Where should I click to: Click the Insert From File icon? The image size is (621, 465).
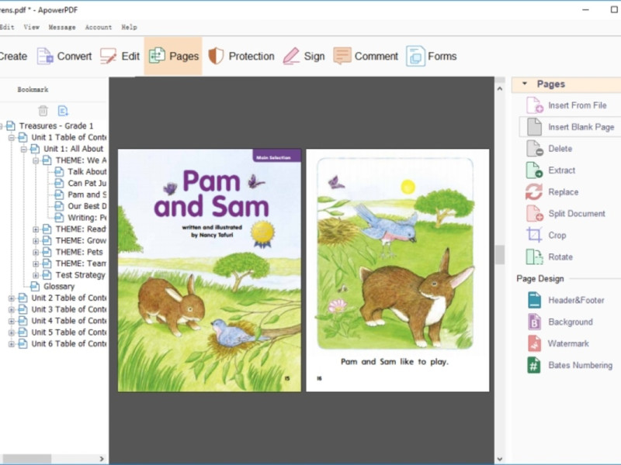[534, 105]
